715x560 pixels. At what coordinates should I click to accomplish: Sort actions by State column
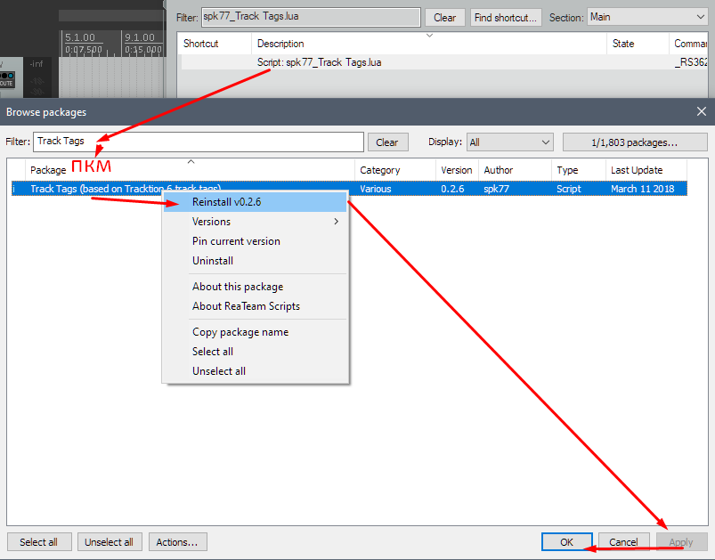638,44
